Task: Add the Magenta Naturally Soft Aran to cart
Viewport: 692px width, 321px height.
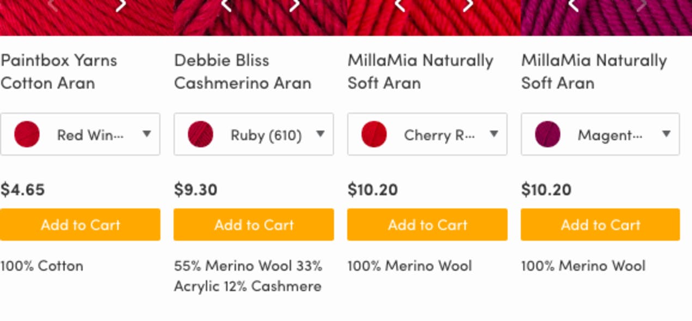Action: point(600,225)
